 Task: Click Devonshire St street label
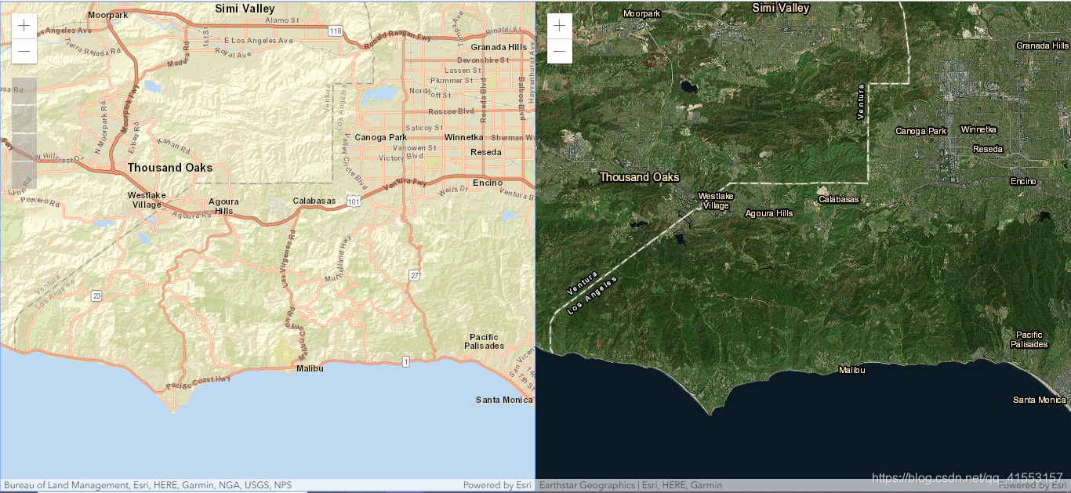pyautogui.click(x=483, y=60)
